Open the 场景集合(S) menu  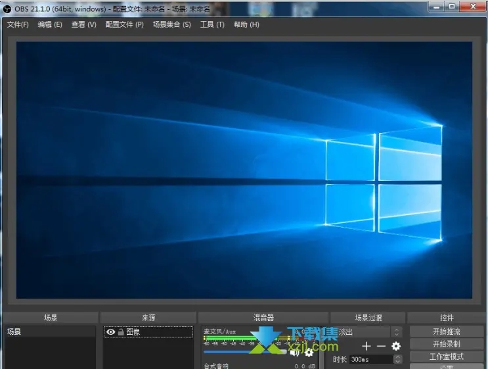pos(171,24)
